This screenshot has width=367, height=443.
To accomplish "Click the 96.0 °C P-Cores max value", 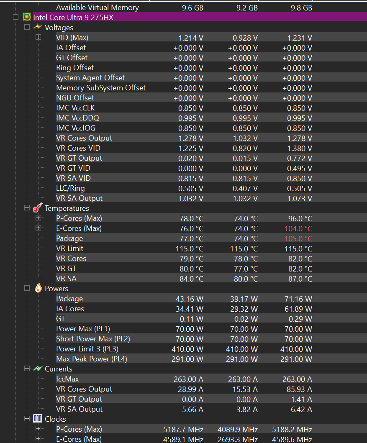I will pos(300,218).
